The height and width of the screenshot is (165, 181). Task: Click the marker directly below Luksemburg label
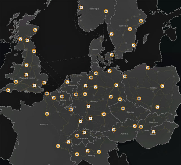click(71, 110)
